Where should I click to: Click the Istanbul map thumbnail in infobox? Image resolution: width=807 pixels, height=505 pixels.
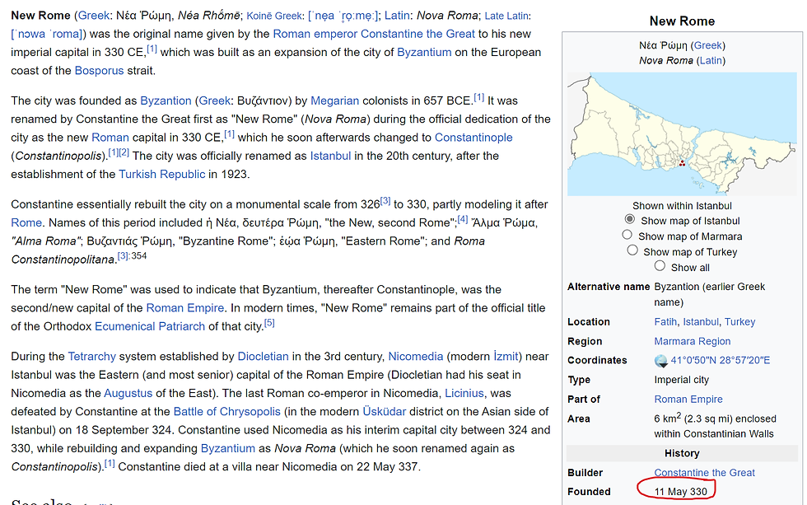coord(682,133)
